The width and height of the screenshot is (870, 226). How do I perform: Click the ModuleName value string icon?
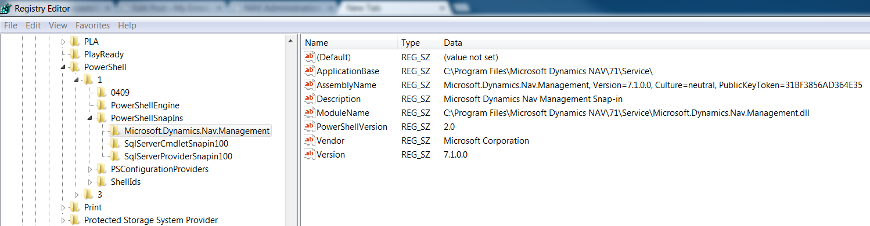point(310,113)
